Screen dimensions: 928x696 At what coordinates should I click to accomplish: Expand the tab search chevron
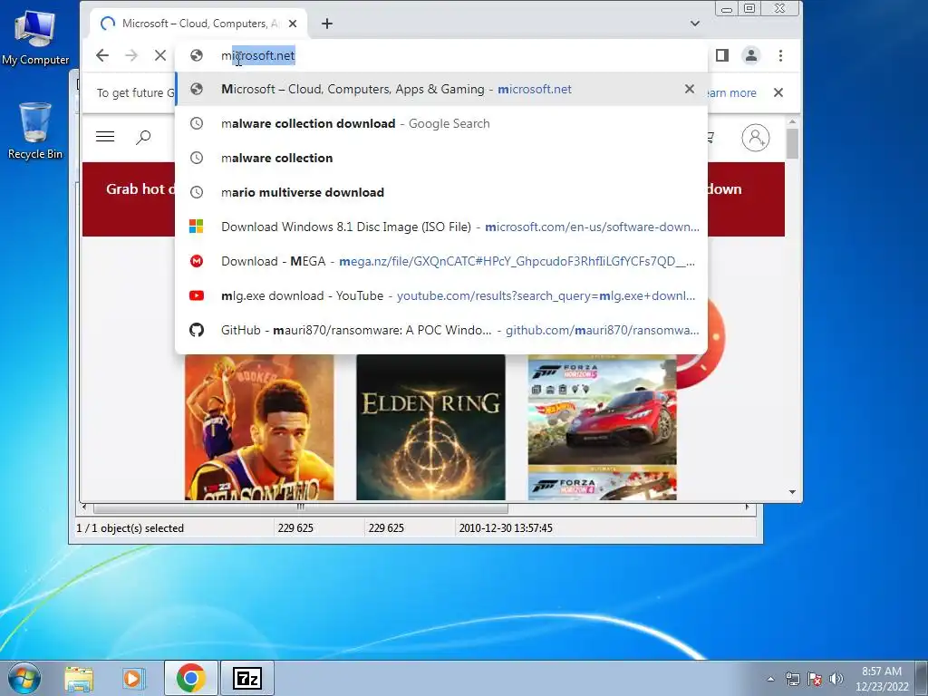pos(695,24)
